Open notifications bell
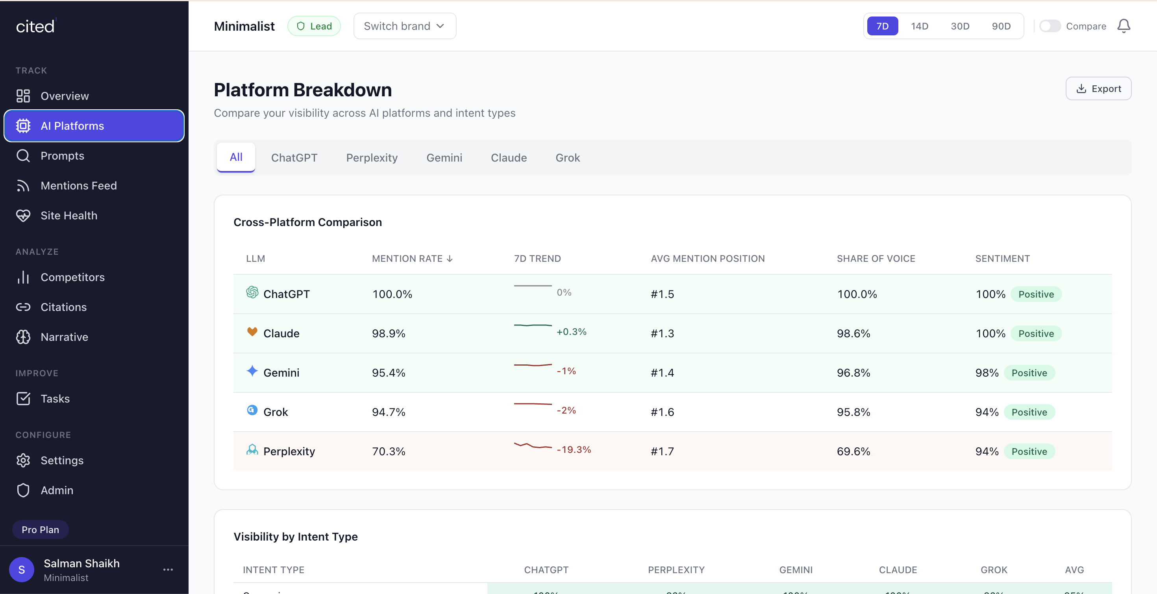1157x594 pixels. (x=1123, y=26)
